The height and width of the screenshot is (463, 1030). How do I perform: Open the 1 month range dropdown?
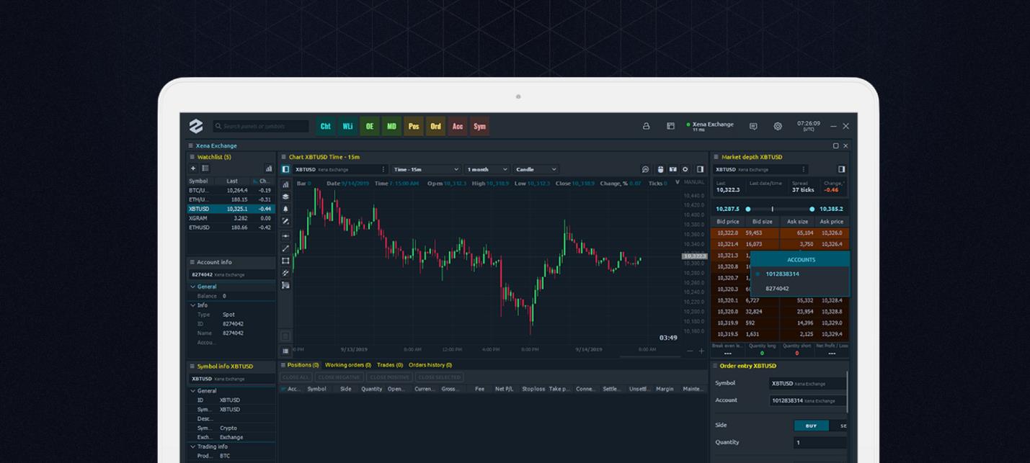pos(487,169)
